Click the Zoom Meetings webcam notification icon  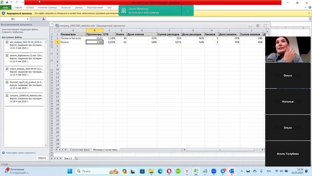coord(123,11)
